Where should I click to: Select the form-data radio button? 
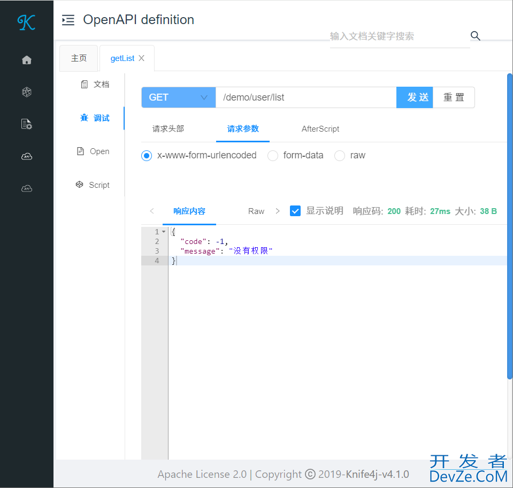click(x=272, y=156)
